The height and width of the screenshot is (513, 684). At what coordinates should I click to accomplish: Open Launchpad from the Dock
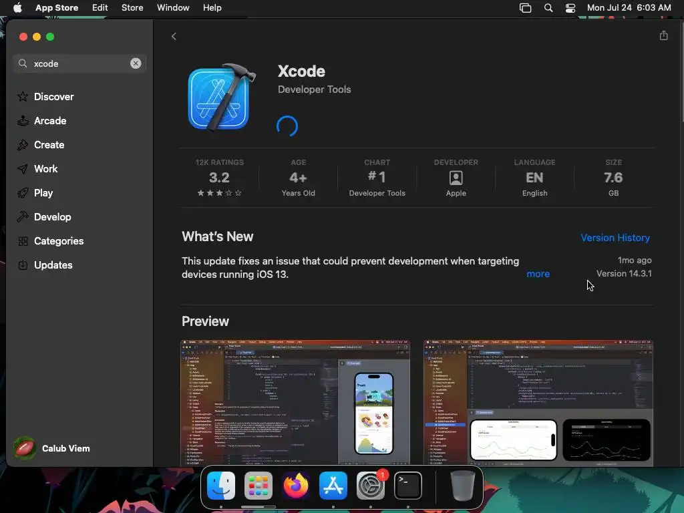coord(259,486)
